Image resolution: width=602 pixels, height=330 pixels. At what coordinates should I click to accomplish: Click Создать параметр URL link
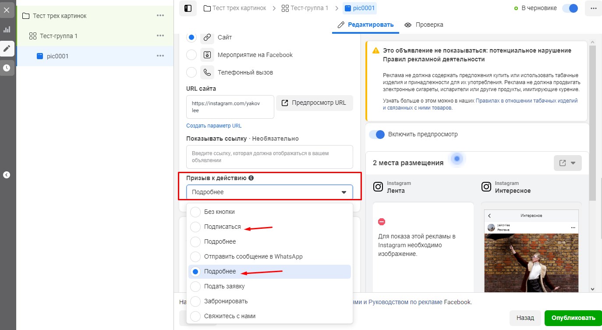click(x=214, y=126)
